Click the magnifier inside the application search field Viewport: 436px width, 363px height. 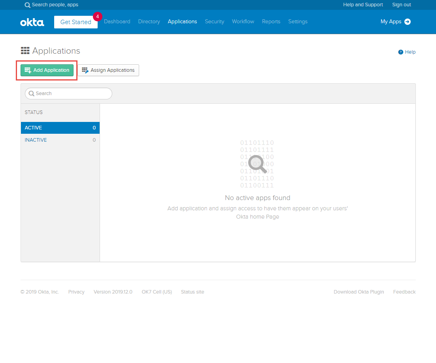(x=31, y=94)
